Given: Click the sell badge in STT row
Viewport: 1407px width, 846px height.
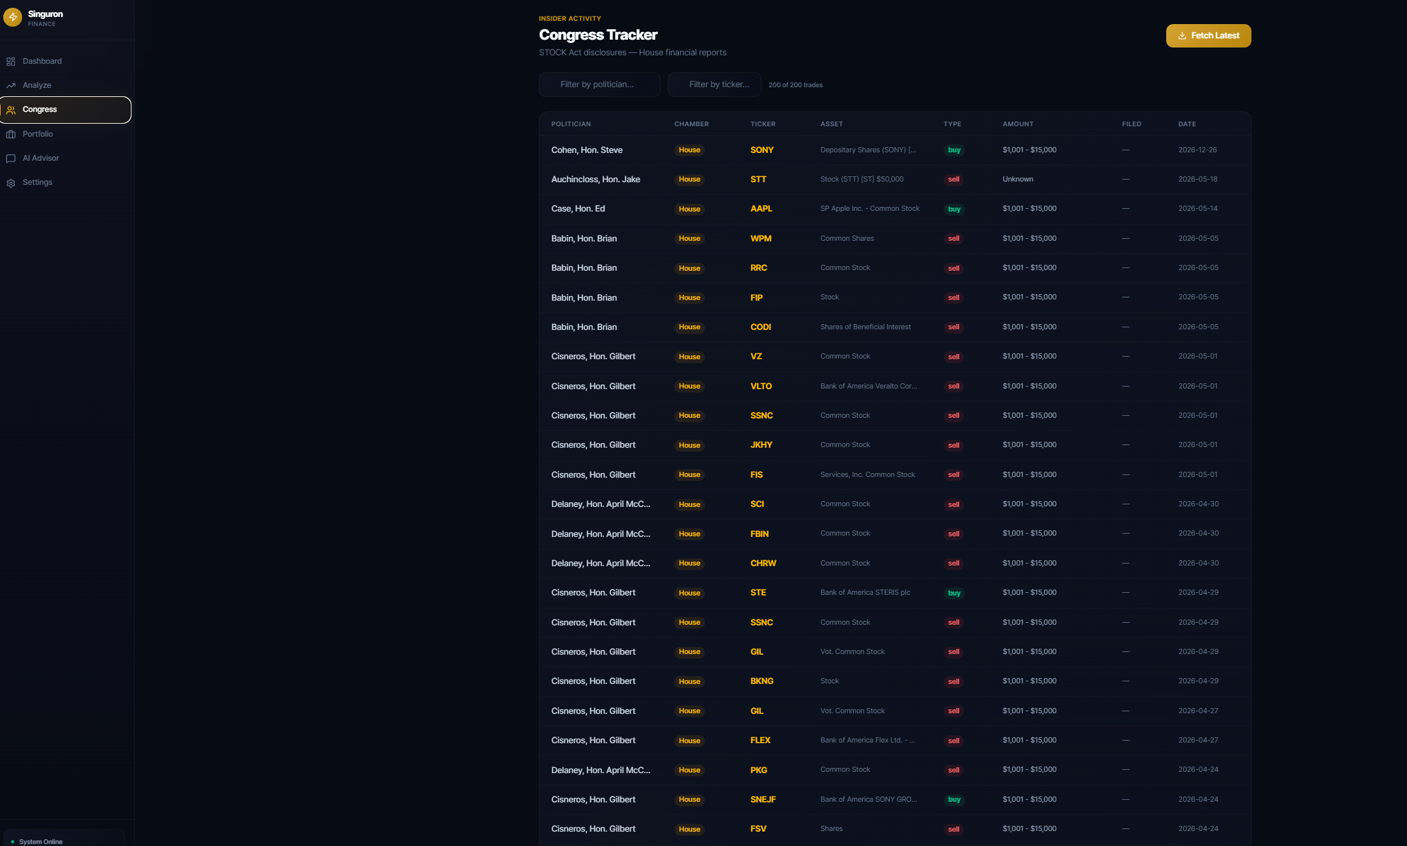Looking at the screenshot, I should (953, 179).
